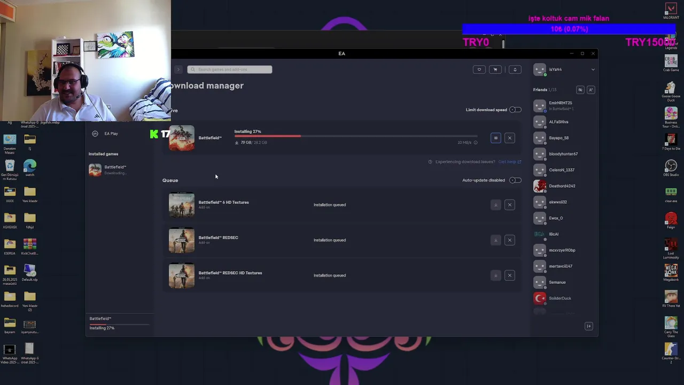
Task: Click the VALORANT desktop shortcut
Action: coord(671,11)
